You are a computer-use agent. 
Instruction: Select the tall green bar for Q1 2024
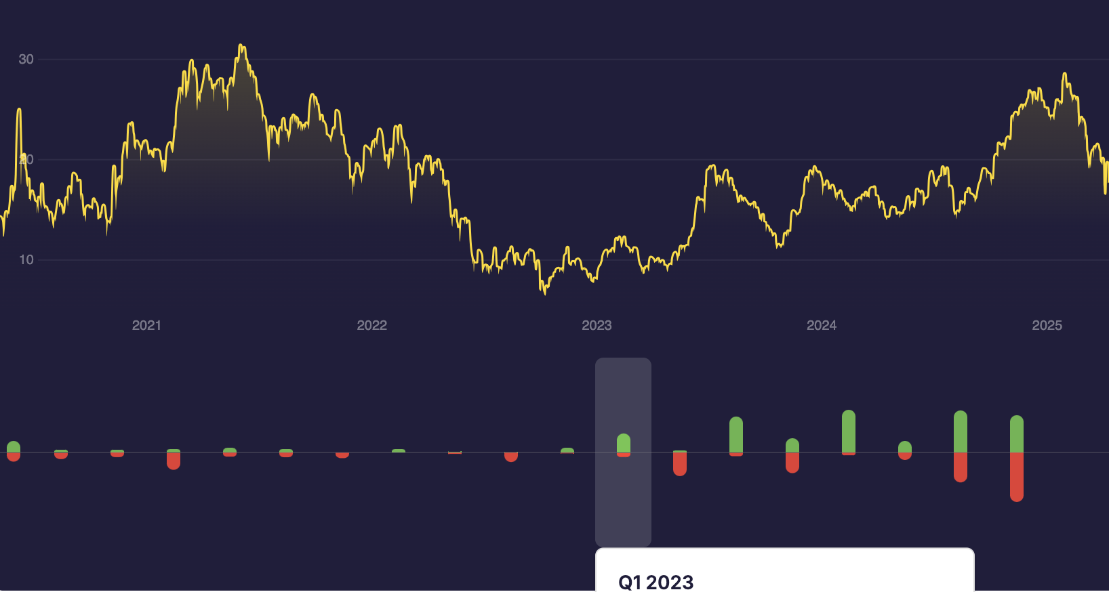click(848, 431)
